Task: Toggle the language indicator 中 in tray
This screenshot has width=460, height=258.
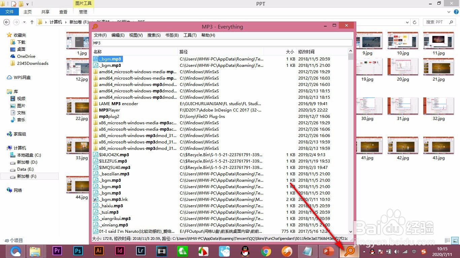Action: point(414,251)
